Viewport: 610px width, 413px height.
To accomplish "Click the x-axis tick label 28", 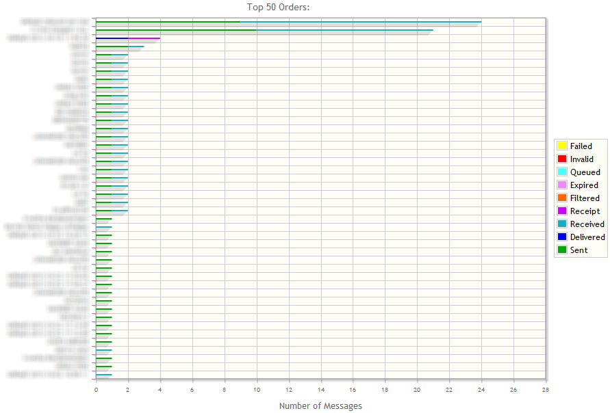I will 545,389.
